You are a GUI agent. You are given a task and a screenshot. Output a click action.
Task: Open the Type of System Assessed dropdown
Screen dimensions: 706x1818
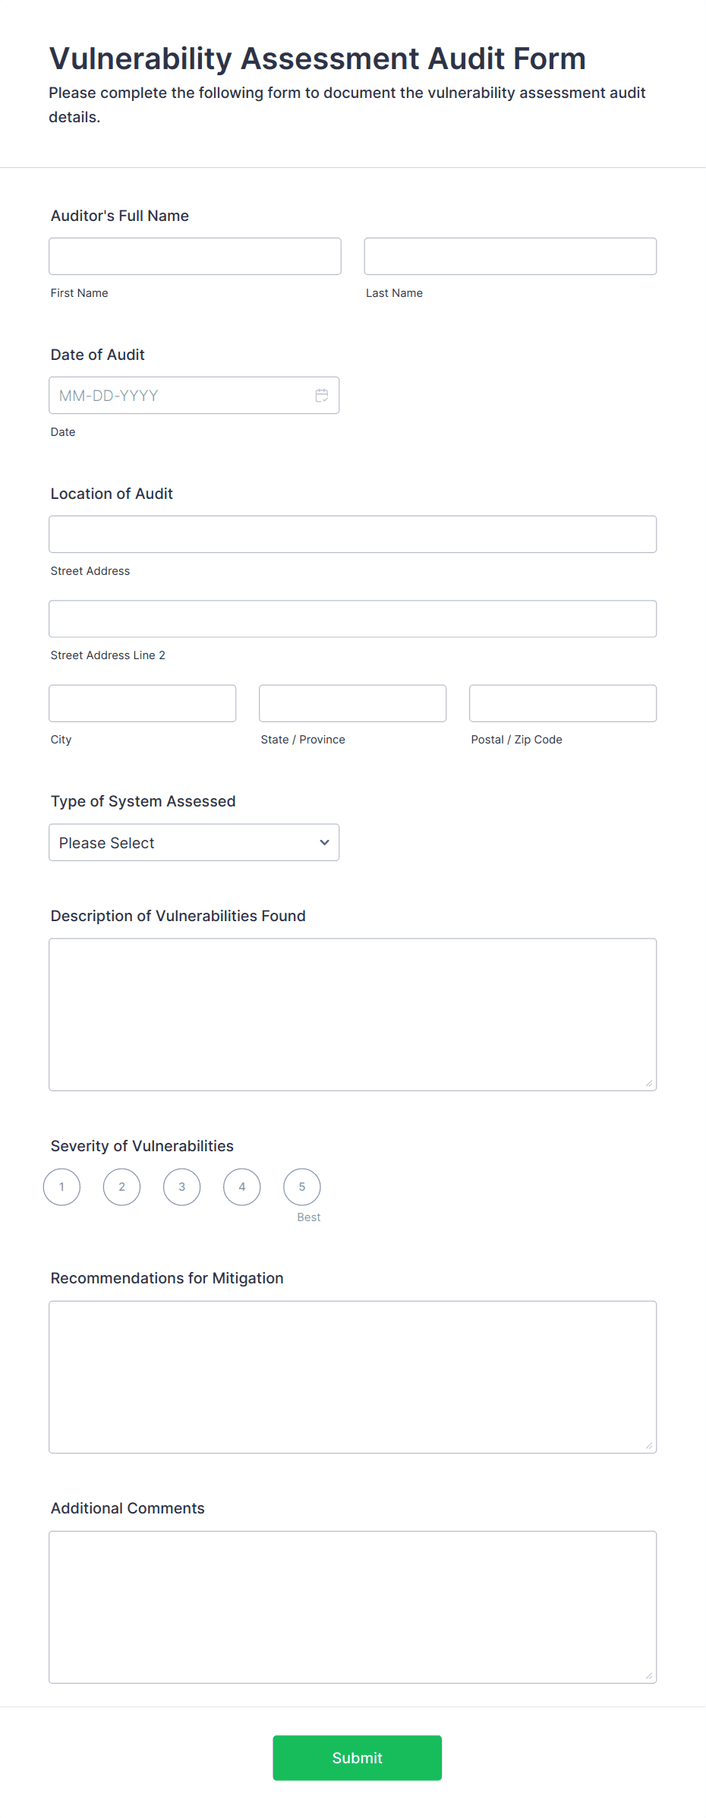tap(194, 842)
